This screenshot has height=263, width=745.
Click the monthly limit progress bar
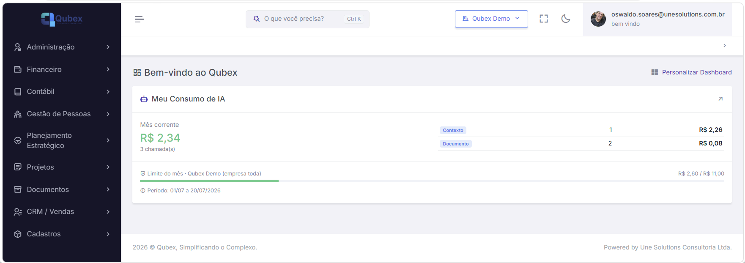pos(432,181)
